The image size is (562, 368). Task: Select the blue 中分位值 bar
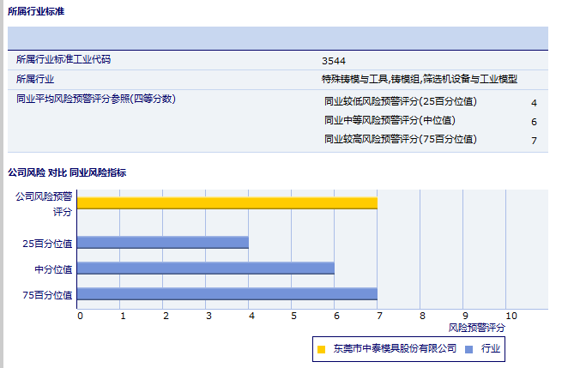[205, 268]
